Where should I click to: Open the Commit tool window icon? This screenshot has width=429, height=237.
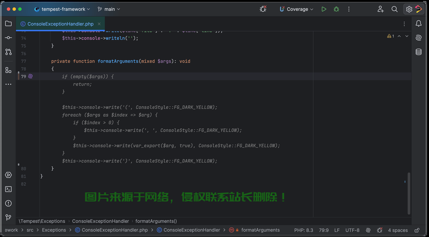(8, 37)
